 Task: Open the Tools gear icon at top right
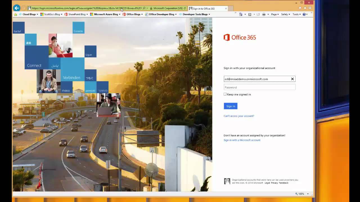tap(310, 8)
